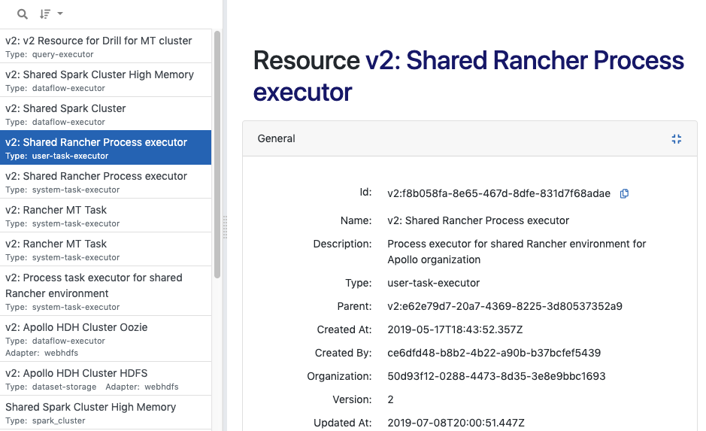Collapse the General panel

(x=676, y=138)
